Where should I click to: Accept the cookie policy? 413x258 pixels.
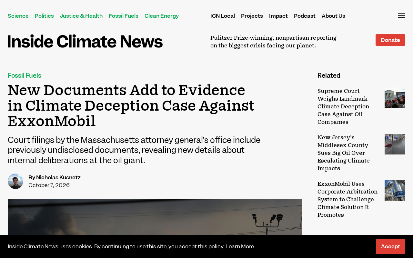pyautogui.click(x=390, y=246)
